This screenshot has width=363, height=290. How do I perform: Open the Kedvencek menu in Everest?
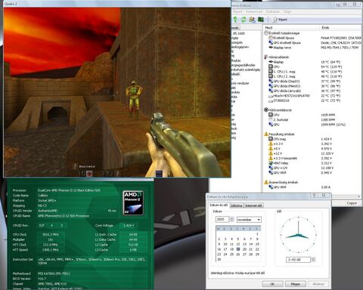pyautogui.click(x=254, y=11)
